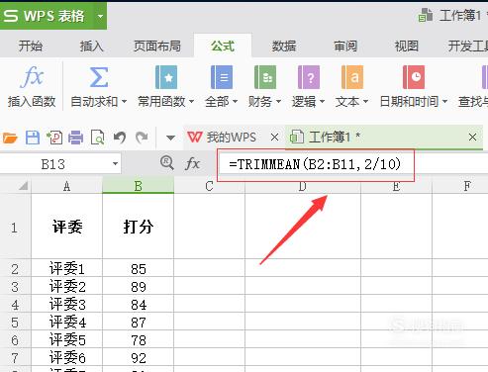The height and width of the screenshot is (372, 488).
Task: Expand the 日期和时间 dropdown arrow
Action: [x=444, y=102]
